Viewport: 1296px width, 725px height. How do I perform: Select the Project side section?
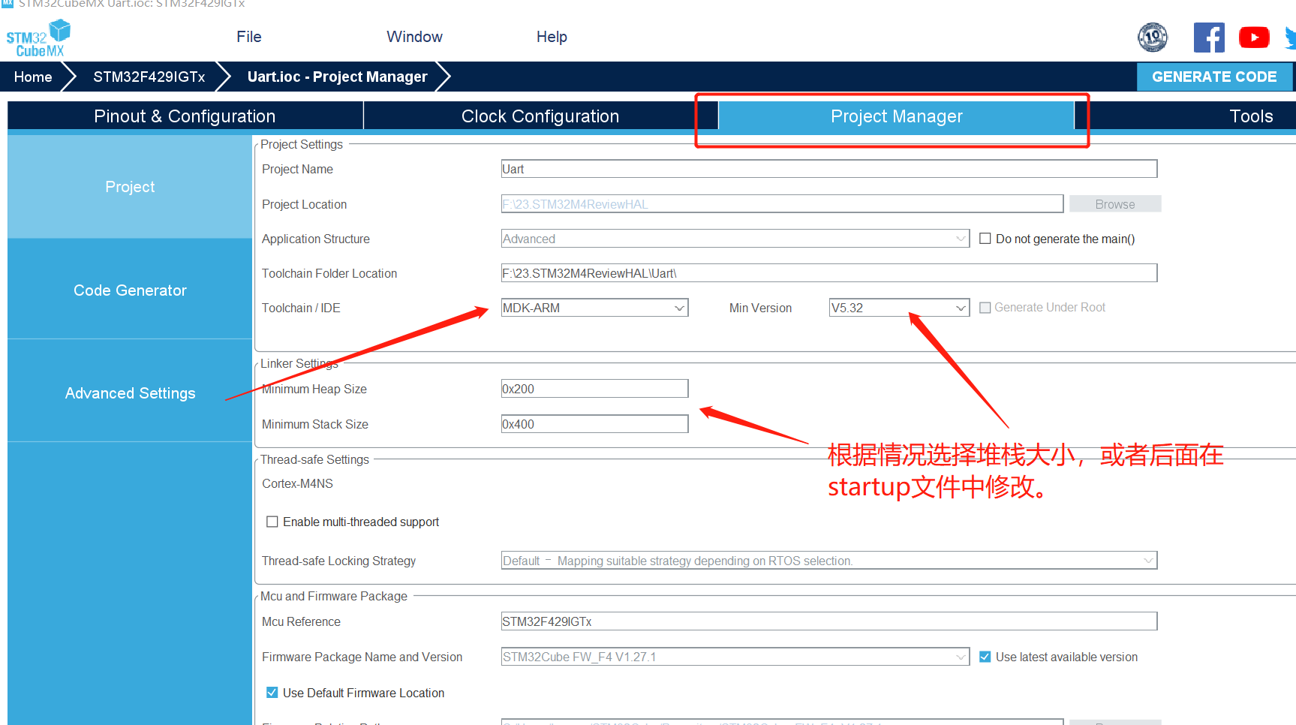click(x=130, y=187)
